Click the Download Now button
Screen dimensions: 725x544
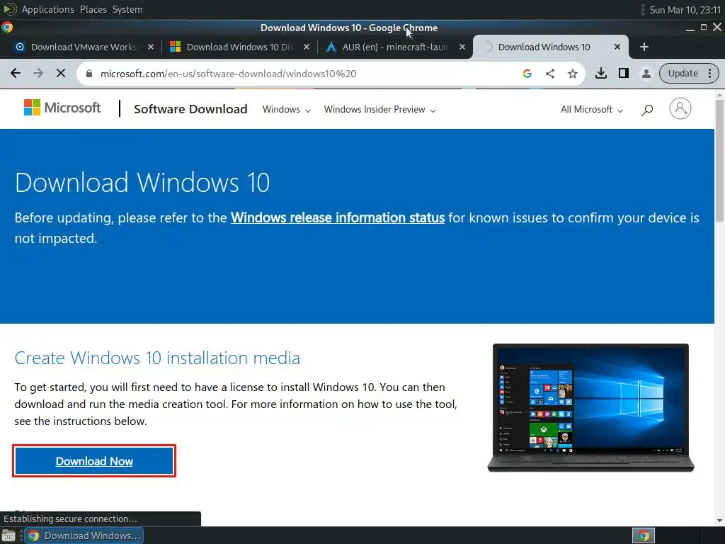pyautogui.click(x=94, y=461)
